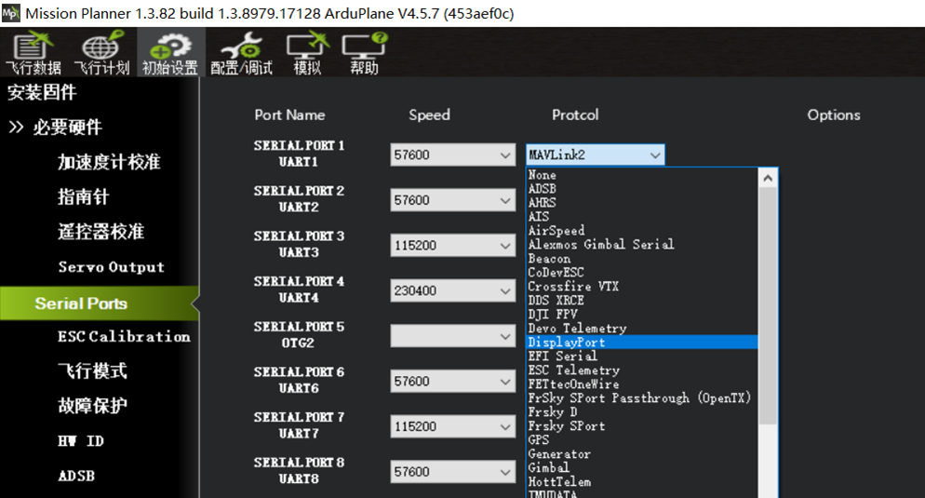The image size is (925, 498).
Task: Choose GPS in the protocol list
Action: (539, 440)
